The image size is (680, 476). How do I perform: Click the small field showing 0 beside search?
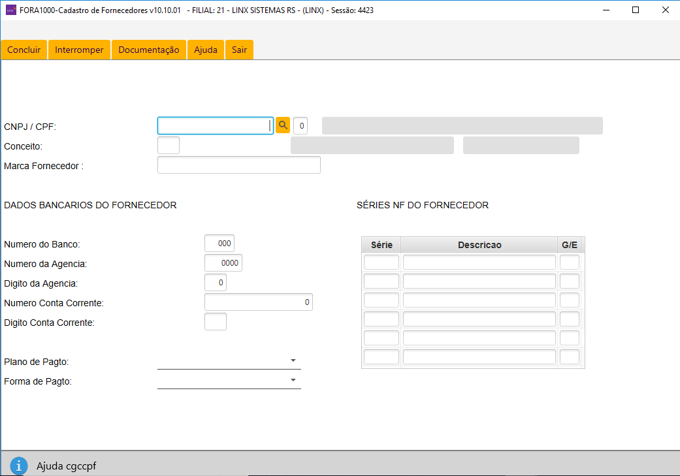(x=300, y=126)
